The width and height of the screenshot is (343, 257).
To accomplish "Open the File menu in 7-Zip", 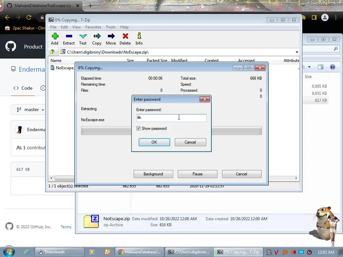I will coord(53,27).
